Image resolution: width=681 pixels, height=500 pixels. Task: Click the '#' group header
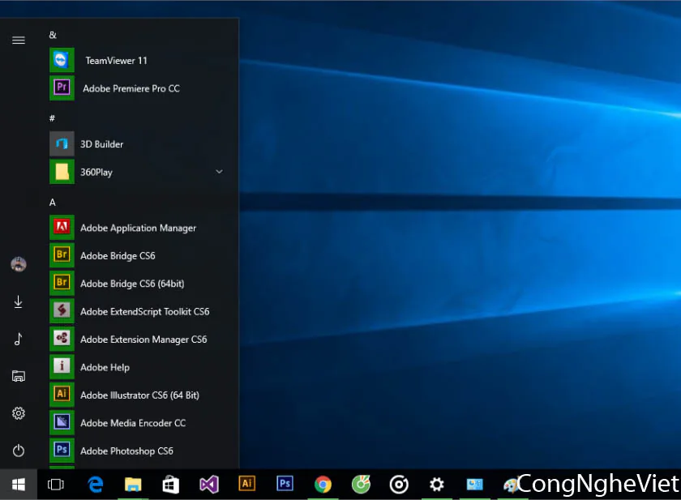pos(52,118)
